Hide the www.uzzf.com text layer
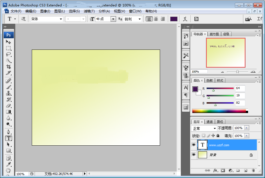The image size is (265, 178). click(194, 145)
